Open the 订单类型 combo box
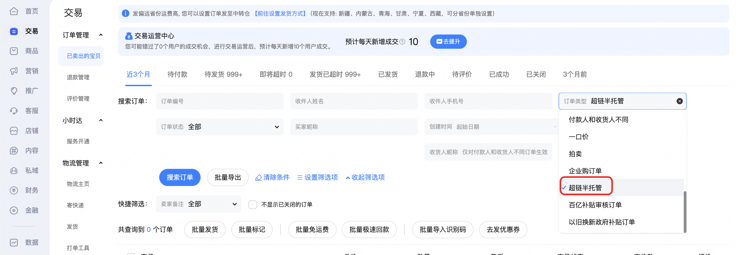This screenshot has height=255, width=736. point(622,101)
